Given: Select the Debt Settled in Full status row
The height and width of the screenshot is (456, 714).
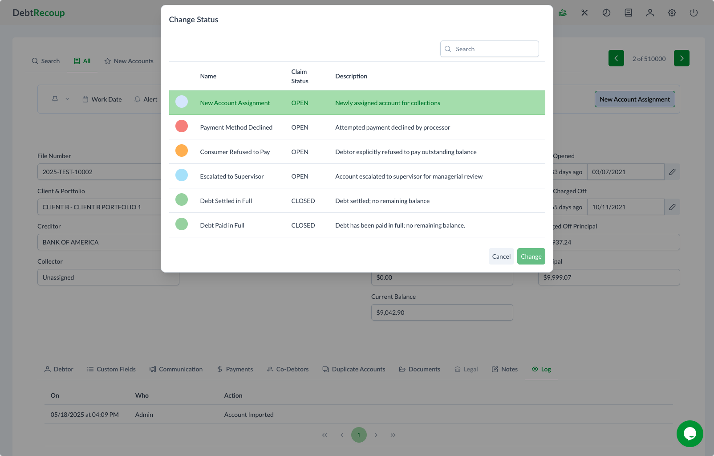Looking at the screenshot, I should (x=226, y=201).
